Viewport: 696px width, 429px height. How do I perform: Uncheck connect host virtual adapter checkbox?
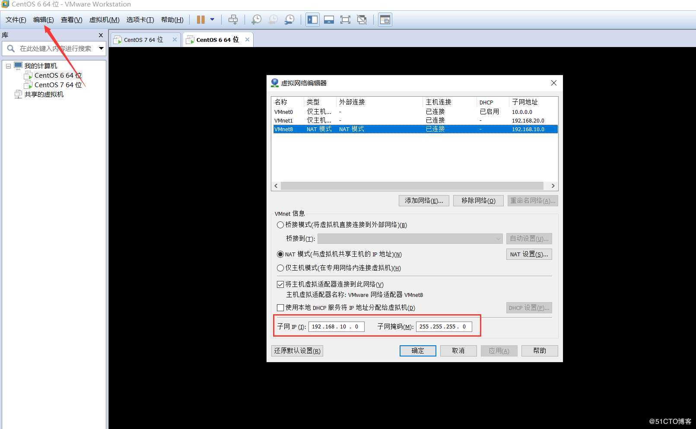point(280,284)
